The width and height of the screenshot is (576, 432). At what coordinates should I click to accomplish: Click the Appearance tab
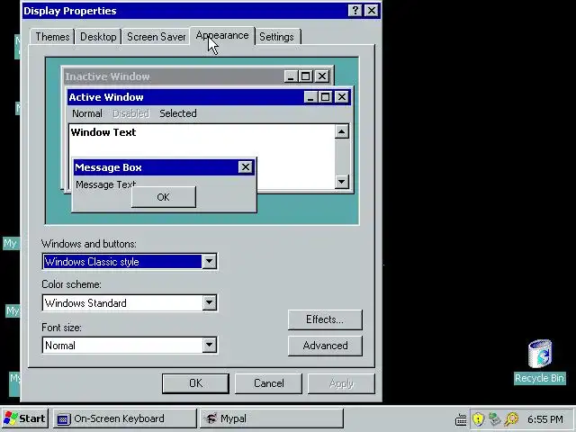[222, 36]
